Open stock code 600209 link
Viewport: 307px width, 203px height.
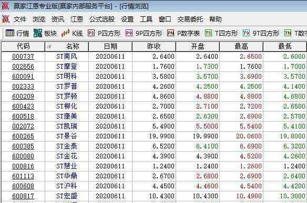(x=23, y=97)
